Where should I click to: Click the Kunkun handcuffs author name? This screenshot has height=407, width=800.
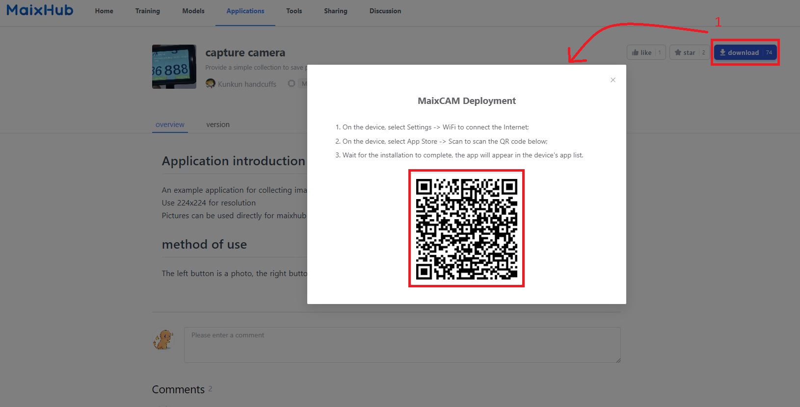point(247,84)
